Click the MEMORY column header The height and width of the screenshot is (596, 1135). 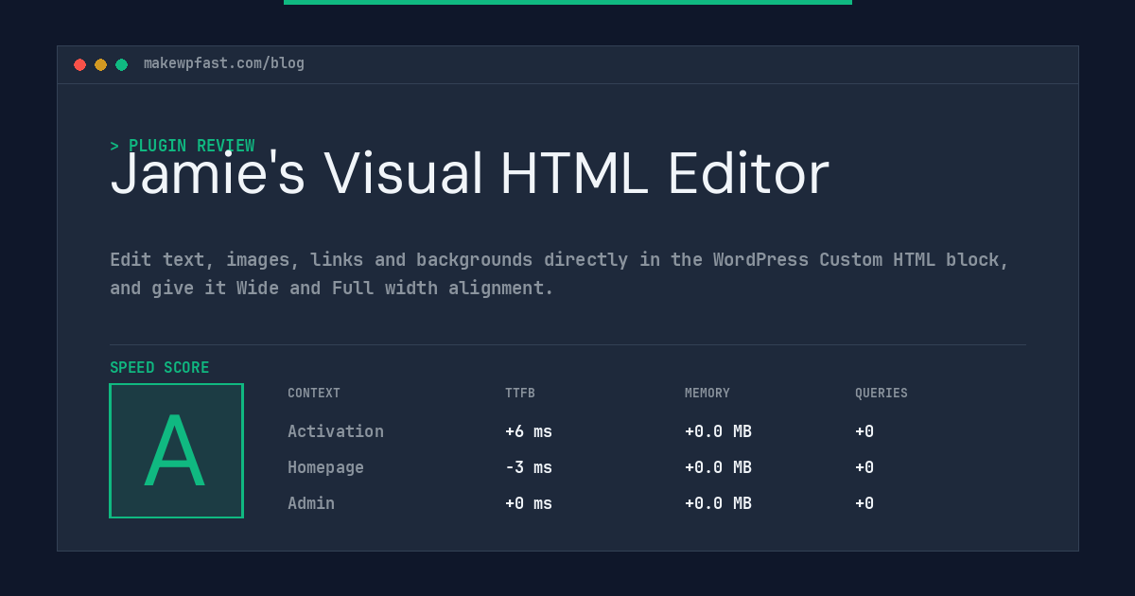point(707,393)
